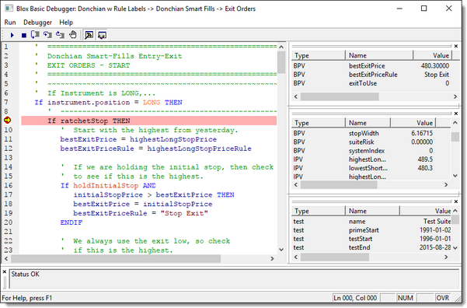Image resolution: width=467 pixels, height=308 pixels.
Task: Click the Step Over toolbar icon
Action: (x=35, y=35)
